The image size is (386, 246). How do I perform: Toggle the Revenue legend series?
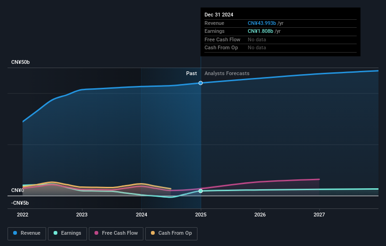27,233
